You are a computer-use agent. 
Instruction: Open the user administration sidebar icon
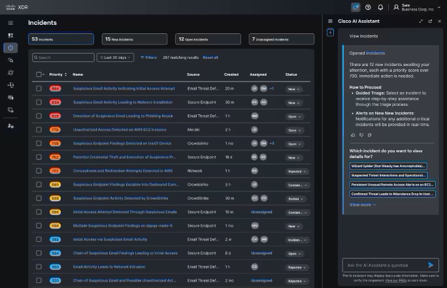pos(10,125)
